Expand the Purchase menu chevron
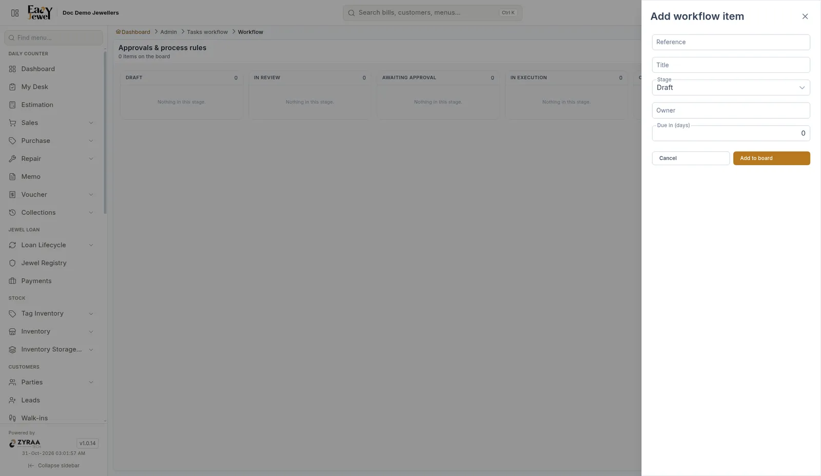 (91, 141)
